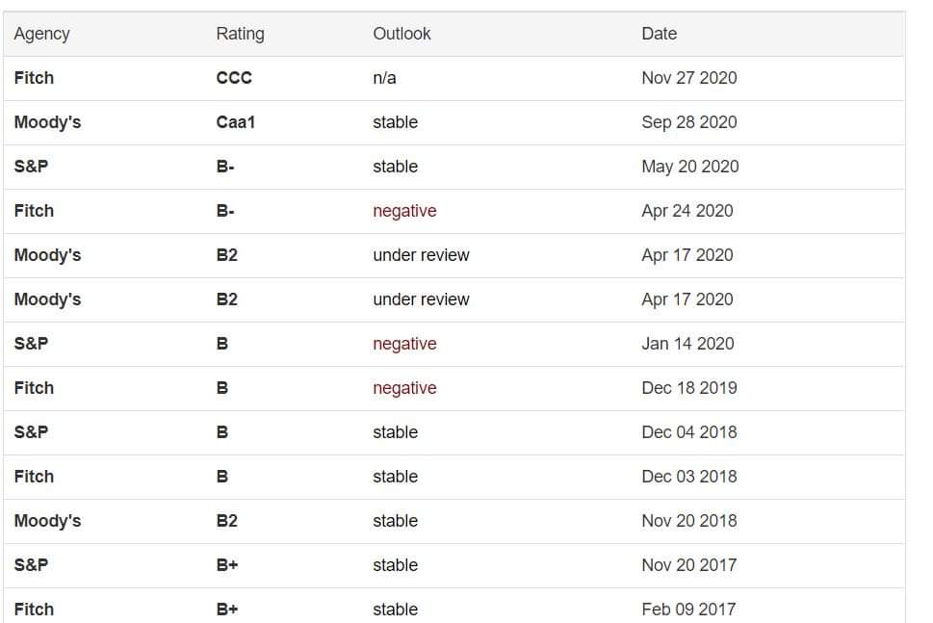Select the CCC rating cell
The width and height of the screenshot is (933, 623).
[x=234, y=78]
